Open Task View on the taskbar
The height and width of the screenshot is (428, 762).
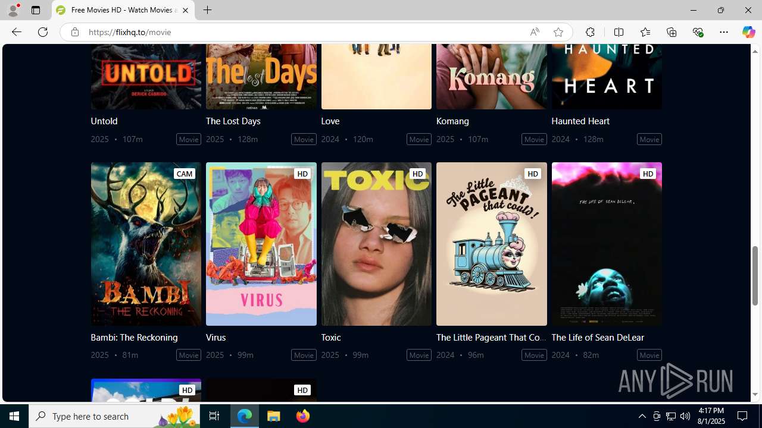pyautogui.click(x=214, y=416)
